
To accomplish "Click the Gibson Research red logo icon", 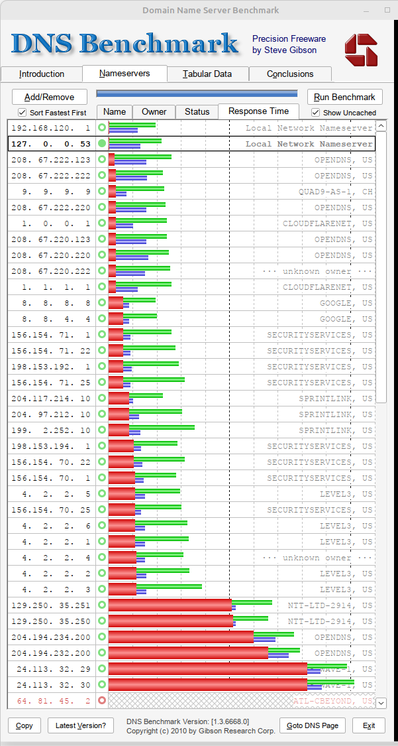I will [x=361, y=50].
